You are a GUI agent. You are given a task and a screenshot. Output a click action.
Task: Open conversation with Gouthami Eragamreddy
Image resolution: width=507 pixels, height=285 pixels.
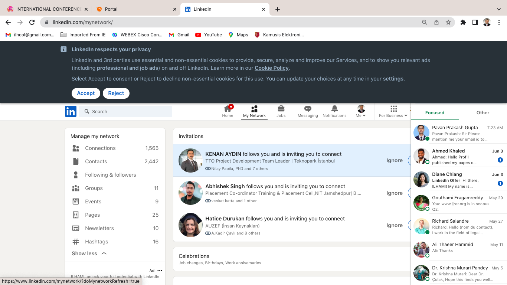pos(459,203)
